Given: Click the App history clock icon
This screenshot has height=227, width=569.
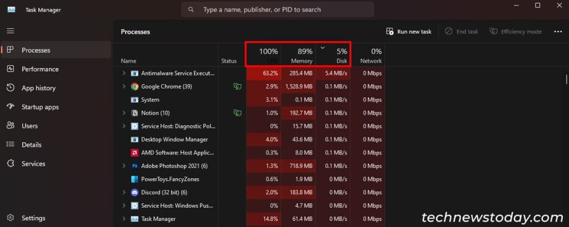Looking at the screenshot, I should [11, 88].
